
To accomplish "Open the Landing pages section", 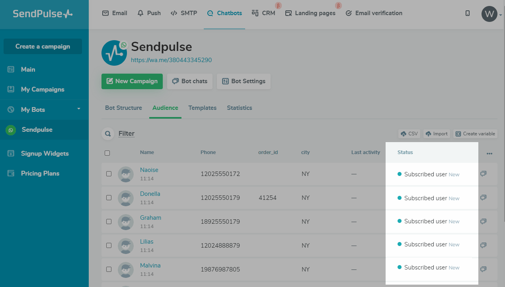I will (310, 13).
